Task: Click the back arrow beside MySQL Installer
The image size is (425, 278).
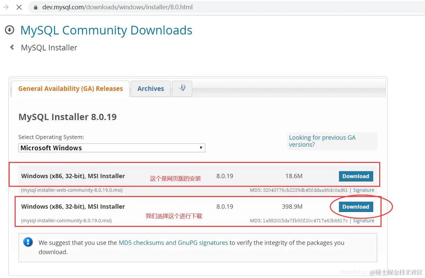Action: pyautogui.click(x=12, y=47)
